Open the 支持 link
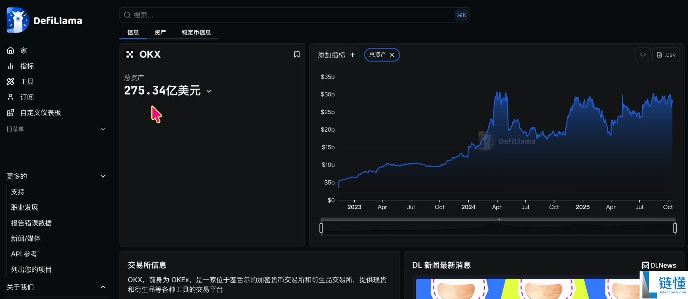Screen dimensions: 688x299 pyautogui.click(x=18, y=192)
